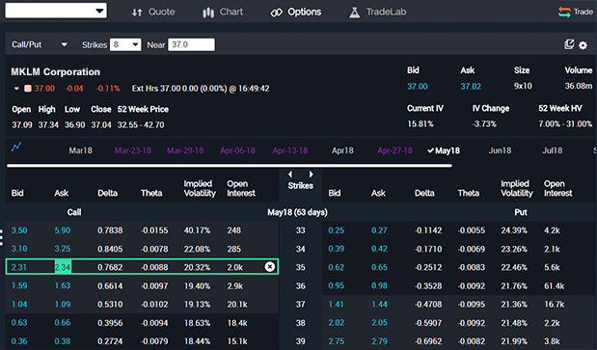
Task: Select the Jun18 expiration
Action: pyautogui.click(x=500, y=150)
